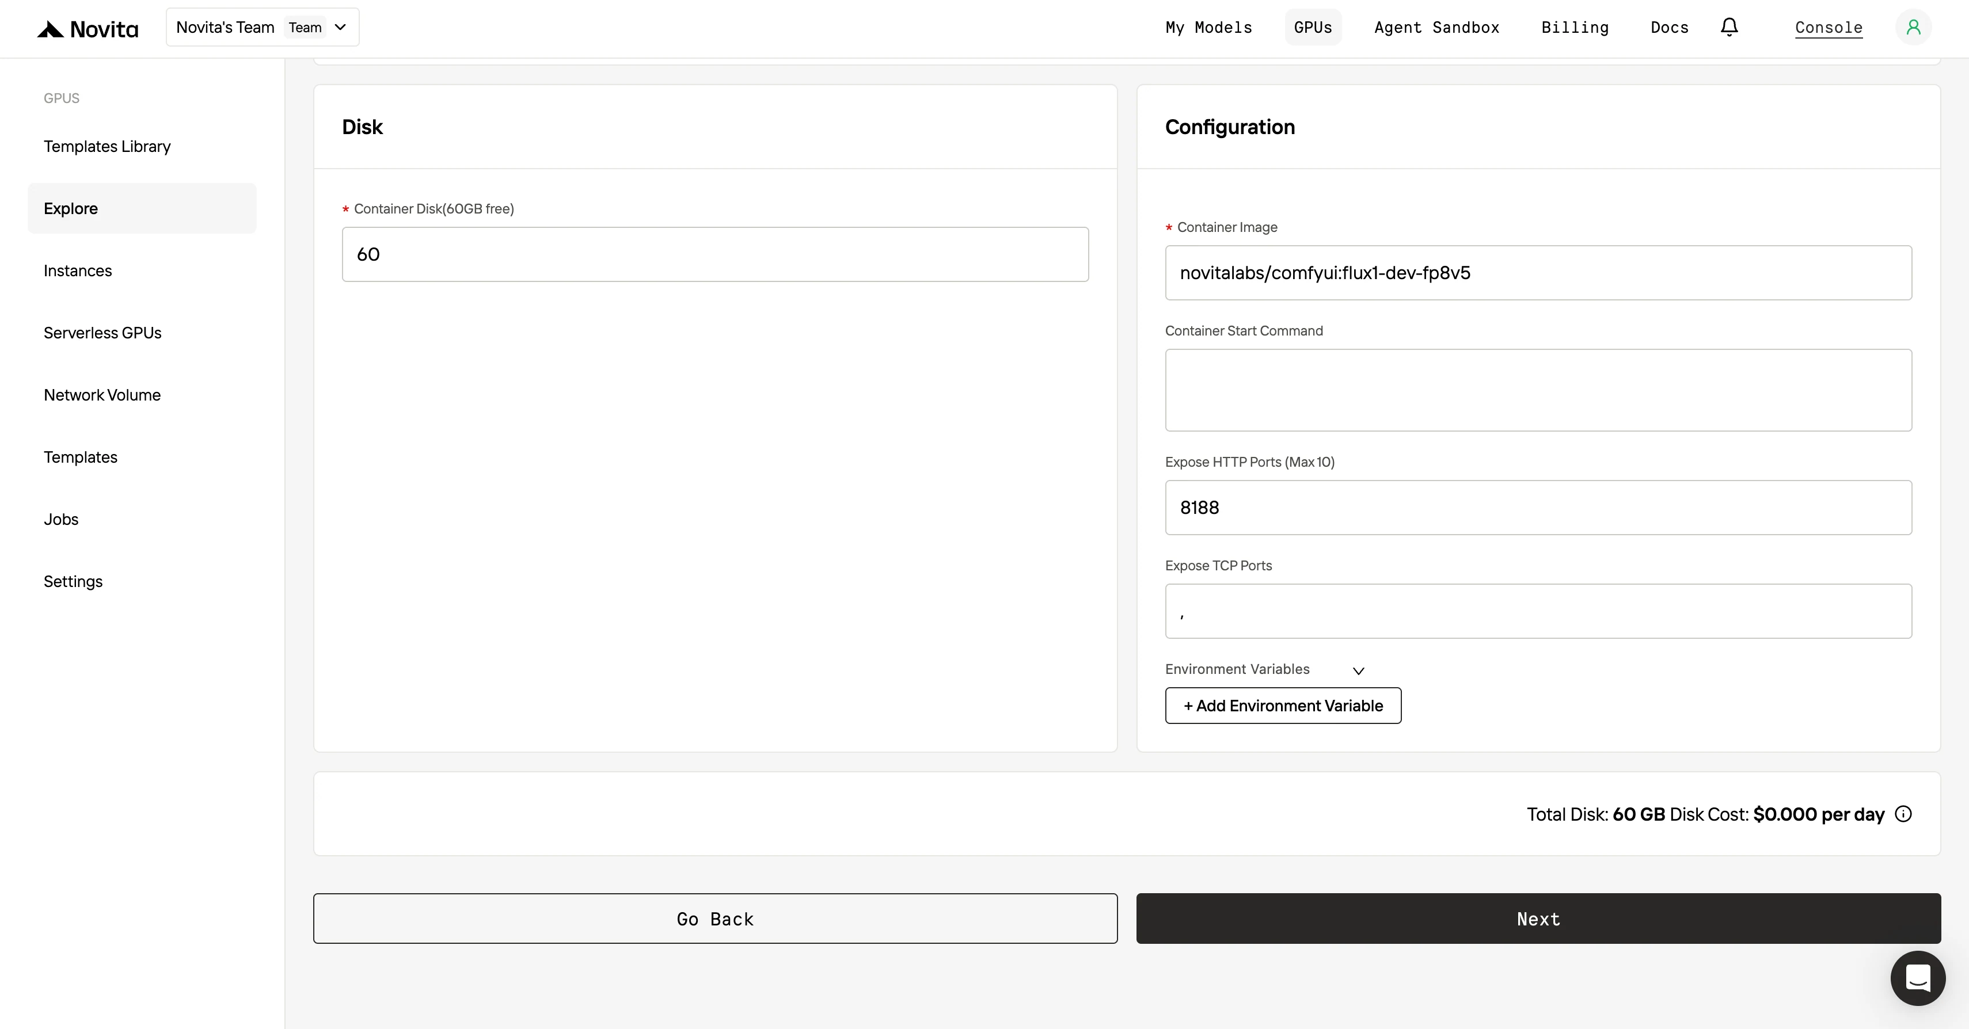Open Templates in the sidebar
The width and height of the screenshot is (1969, 1029).
(x=142, y=457)
